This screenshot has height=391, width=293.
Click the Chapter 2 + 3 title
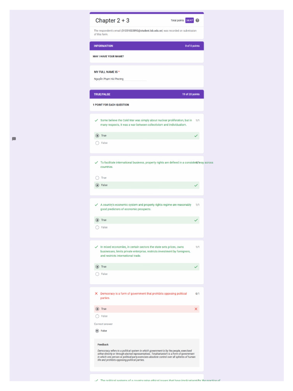click(113, 21)
